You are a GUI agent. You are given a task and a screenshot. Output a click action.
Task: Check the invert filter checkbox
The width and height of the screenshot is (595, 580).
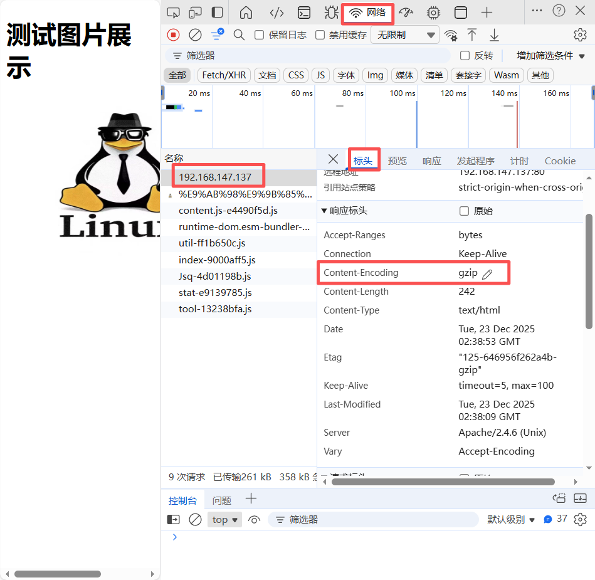[465, 55]
